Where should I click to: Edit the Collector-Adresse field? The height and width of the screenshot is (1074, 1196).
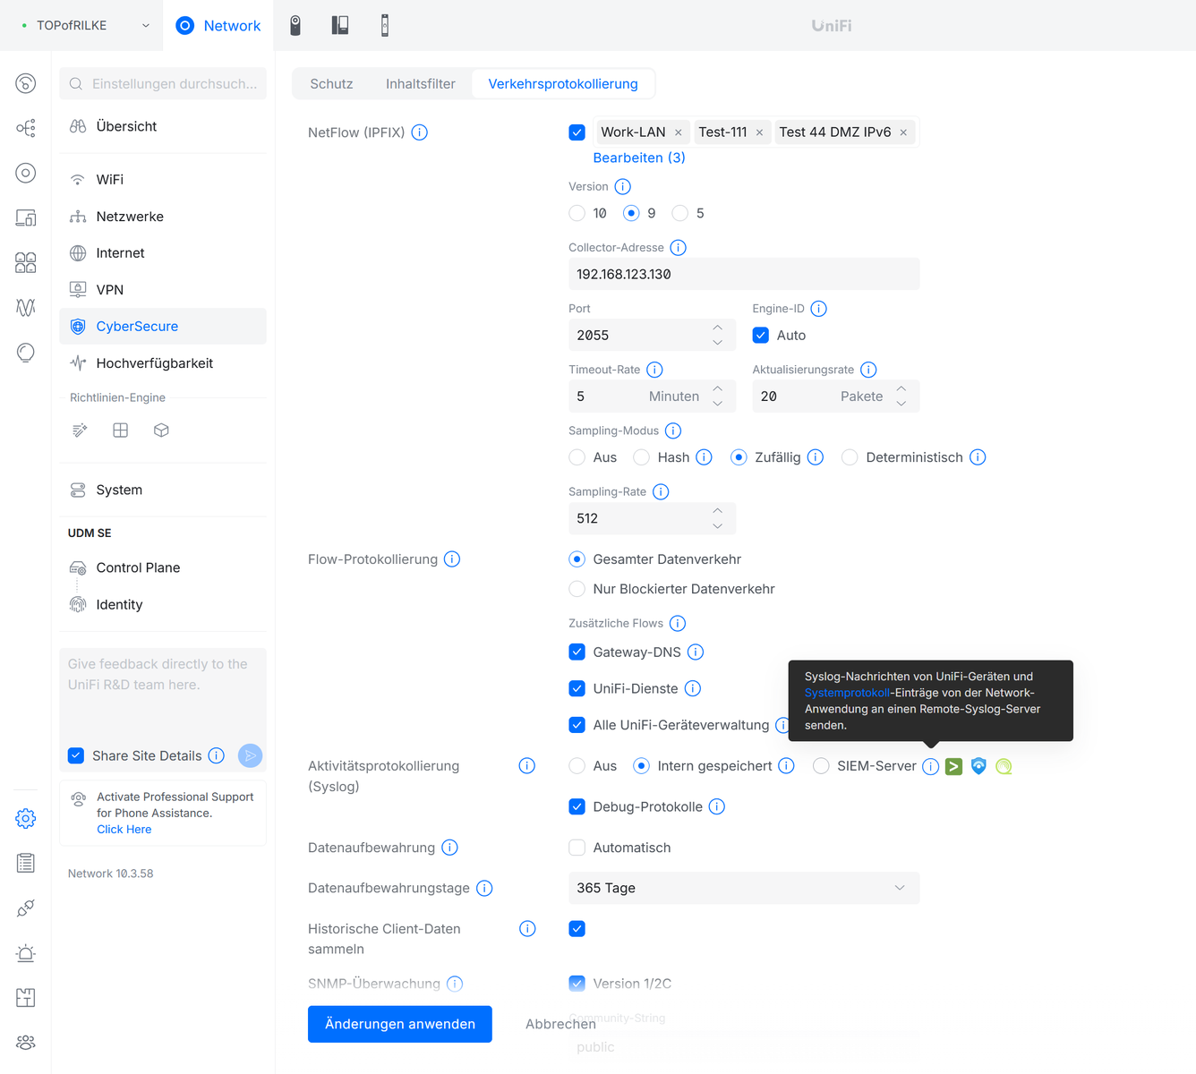[x=744, y=274]
